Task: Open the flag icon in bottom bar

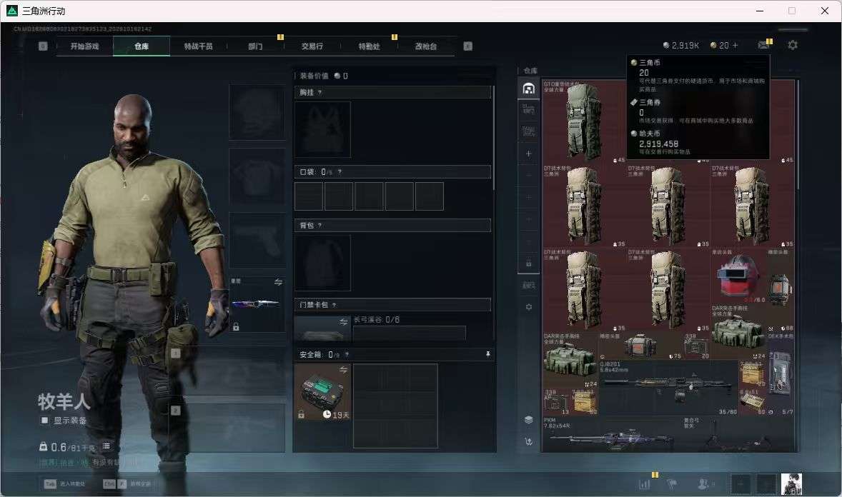Action: pos(672,484)
